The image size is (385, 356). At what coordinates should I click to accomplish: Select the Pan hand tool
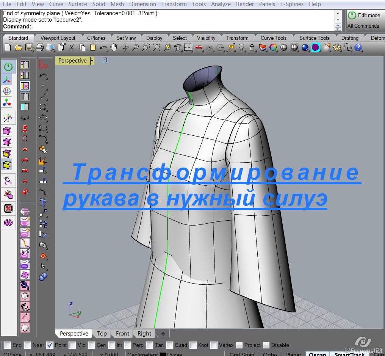click(114, 48)
